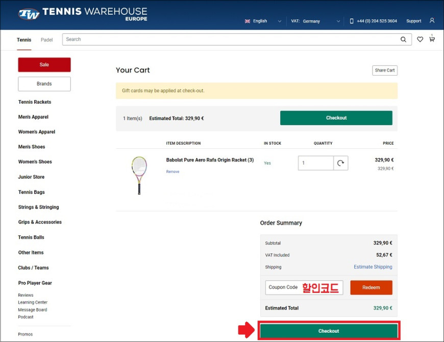Open Grips & Accessories category
444x342 pixels.
pos(40,222)
